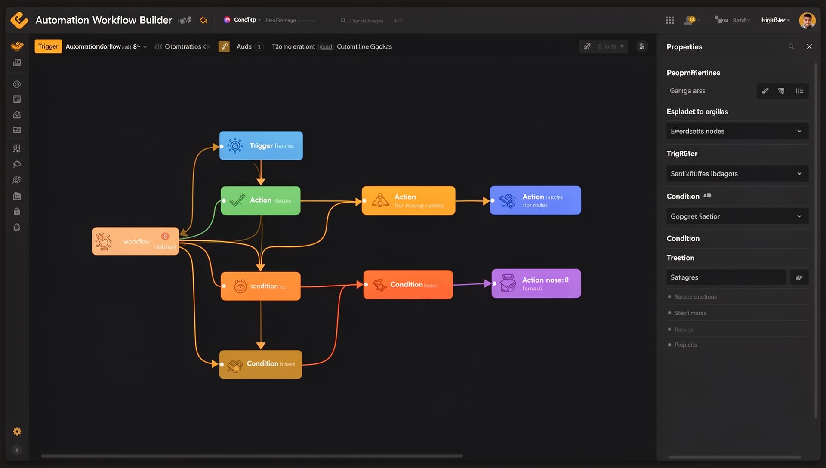This screenshot has width=826, height=468.
Task: Click the round icon button right of S liorts
Action: 641,46
